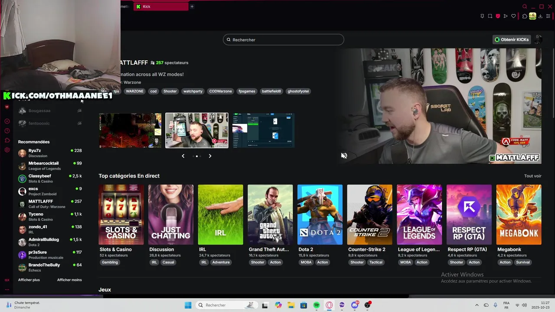Screen dimensions: 555x312
Task: Open the browser extensions cube in toolbar
Action: pos(525,16)
